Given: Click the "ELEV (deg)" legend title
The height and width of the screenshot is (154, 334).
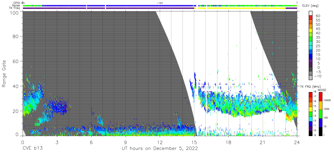Looking at the screenshot, I should pos(310,6).
